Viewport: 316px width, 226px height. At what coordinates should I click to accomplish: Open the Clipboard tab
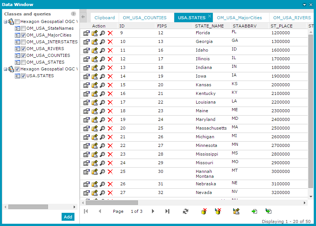(104, 17)
